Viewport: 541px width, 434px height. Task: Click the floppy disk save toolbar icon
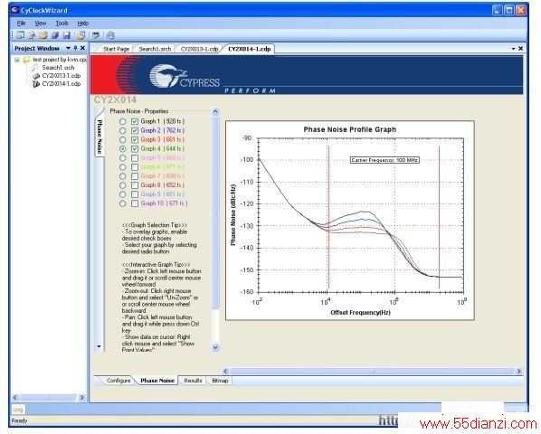pyautogui.click(x=67, y=35)
